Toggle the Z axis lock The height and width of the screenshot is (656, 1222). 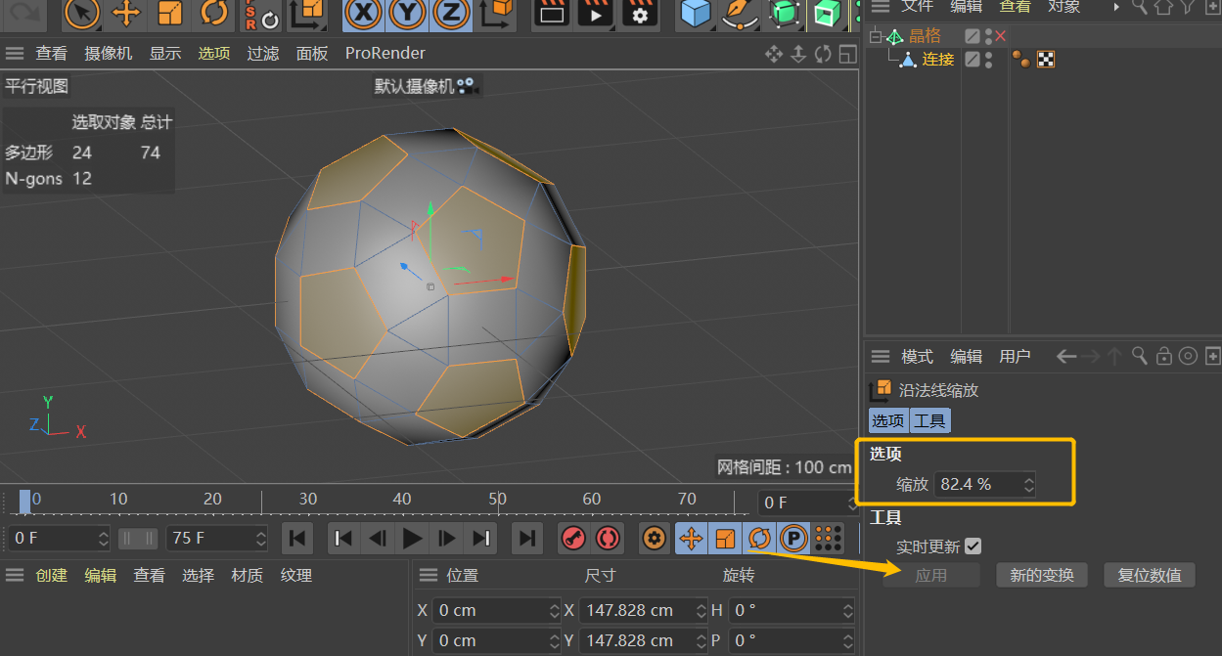pos(450,13)
